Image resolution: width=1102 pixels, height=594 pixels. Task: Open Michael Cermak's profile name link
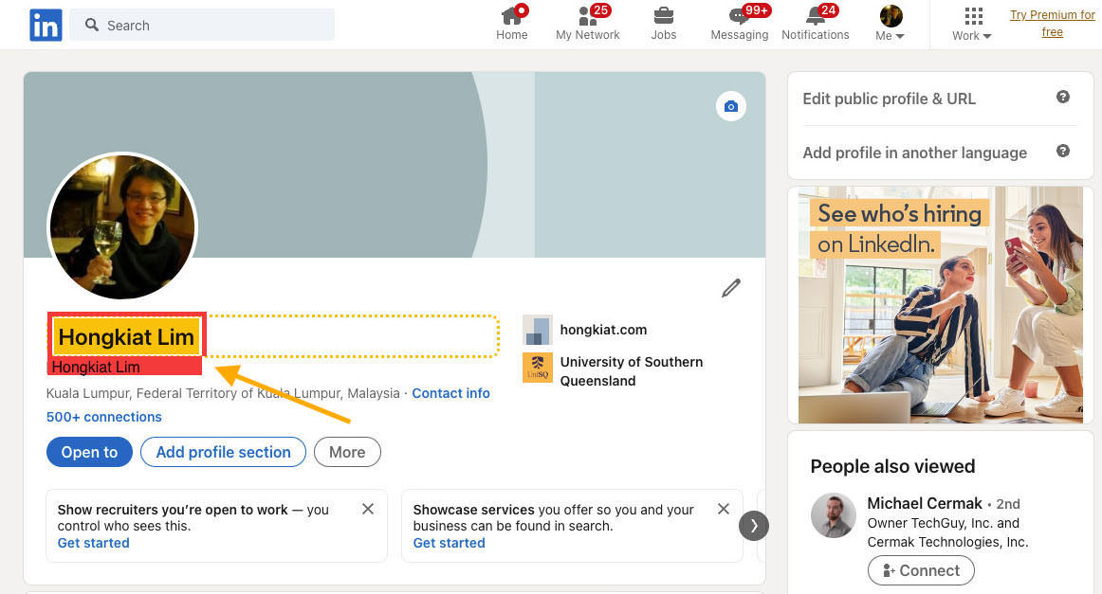click(925, 503)
